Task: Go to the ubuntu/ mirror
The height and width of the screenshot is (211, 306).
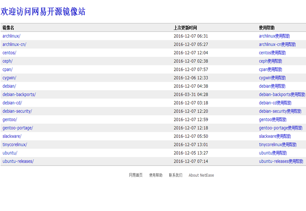Action: pos(10,153)
